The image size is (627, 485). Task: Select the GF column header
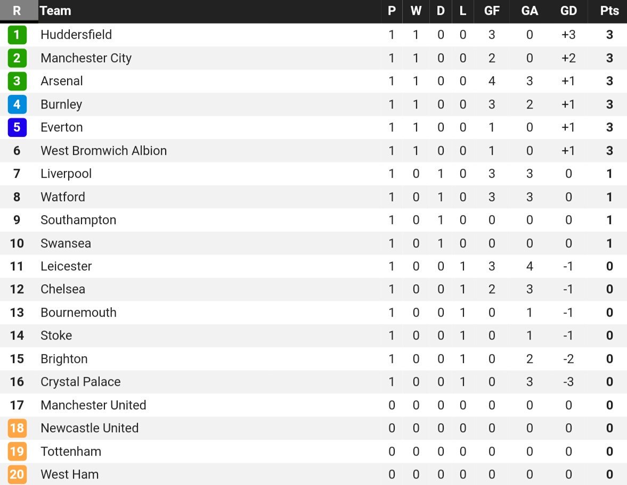coord(492,11)
